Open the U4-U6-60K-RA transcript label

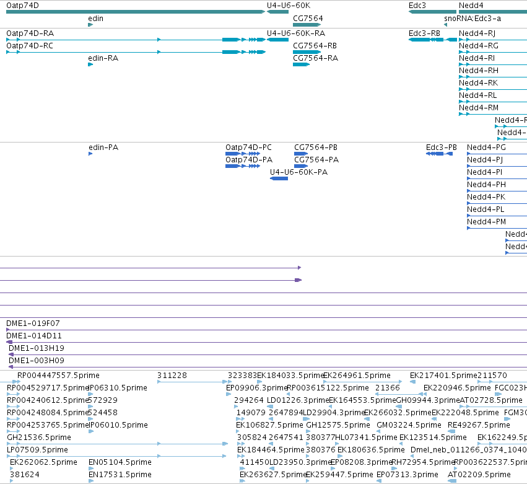296,33
